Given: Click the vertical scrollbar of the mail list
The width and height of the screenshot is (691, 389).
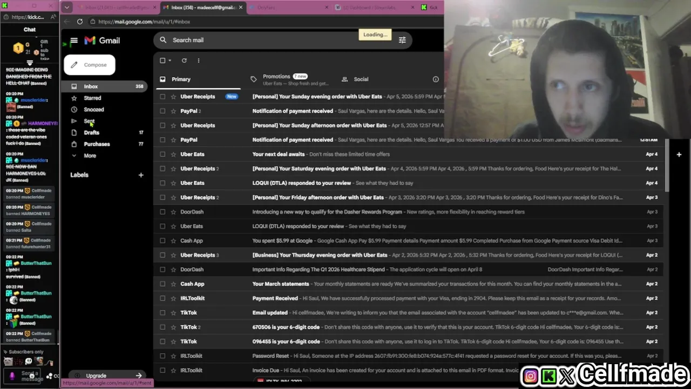Looking at the screenshot, I should pyautogui.click(x=667, y=165).
